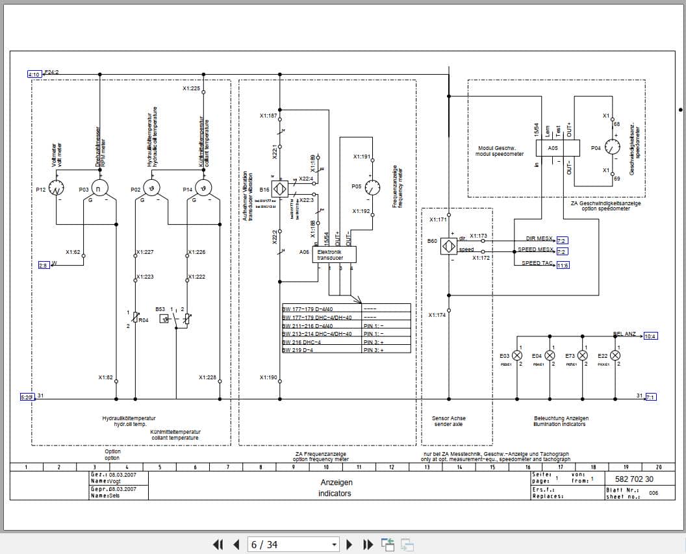Click the P05 frequency meter symbol
Viewport: 686px width, 554px height.
pyautogui.click(x=372, y=188)
